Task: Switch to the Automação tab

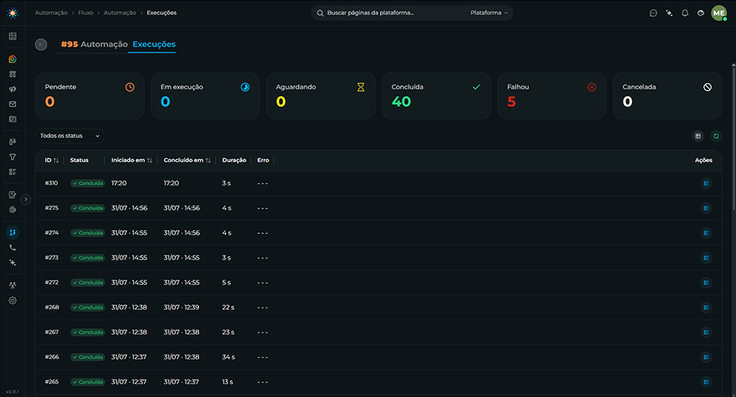Action: (x=94, y=45)
